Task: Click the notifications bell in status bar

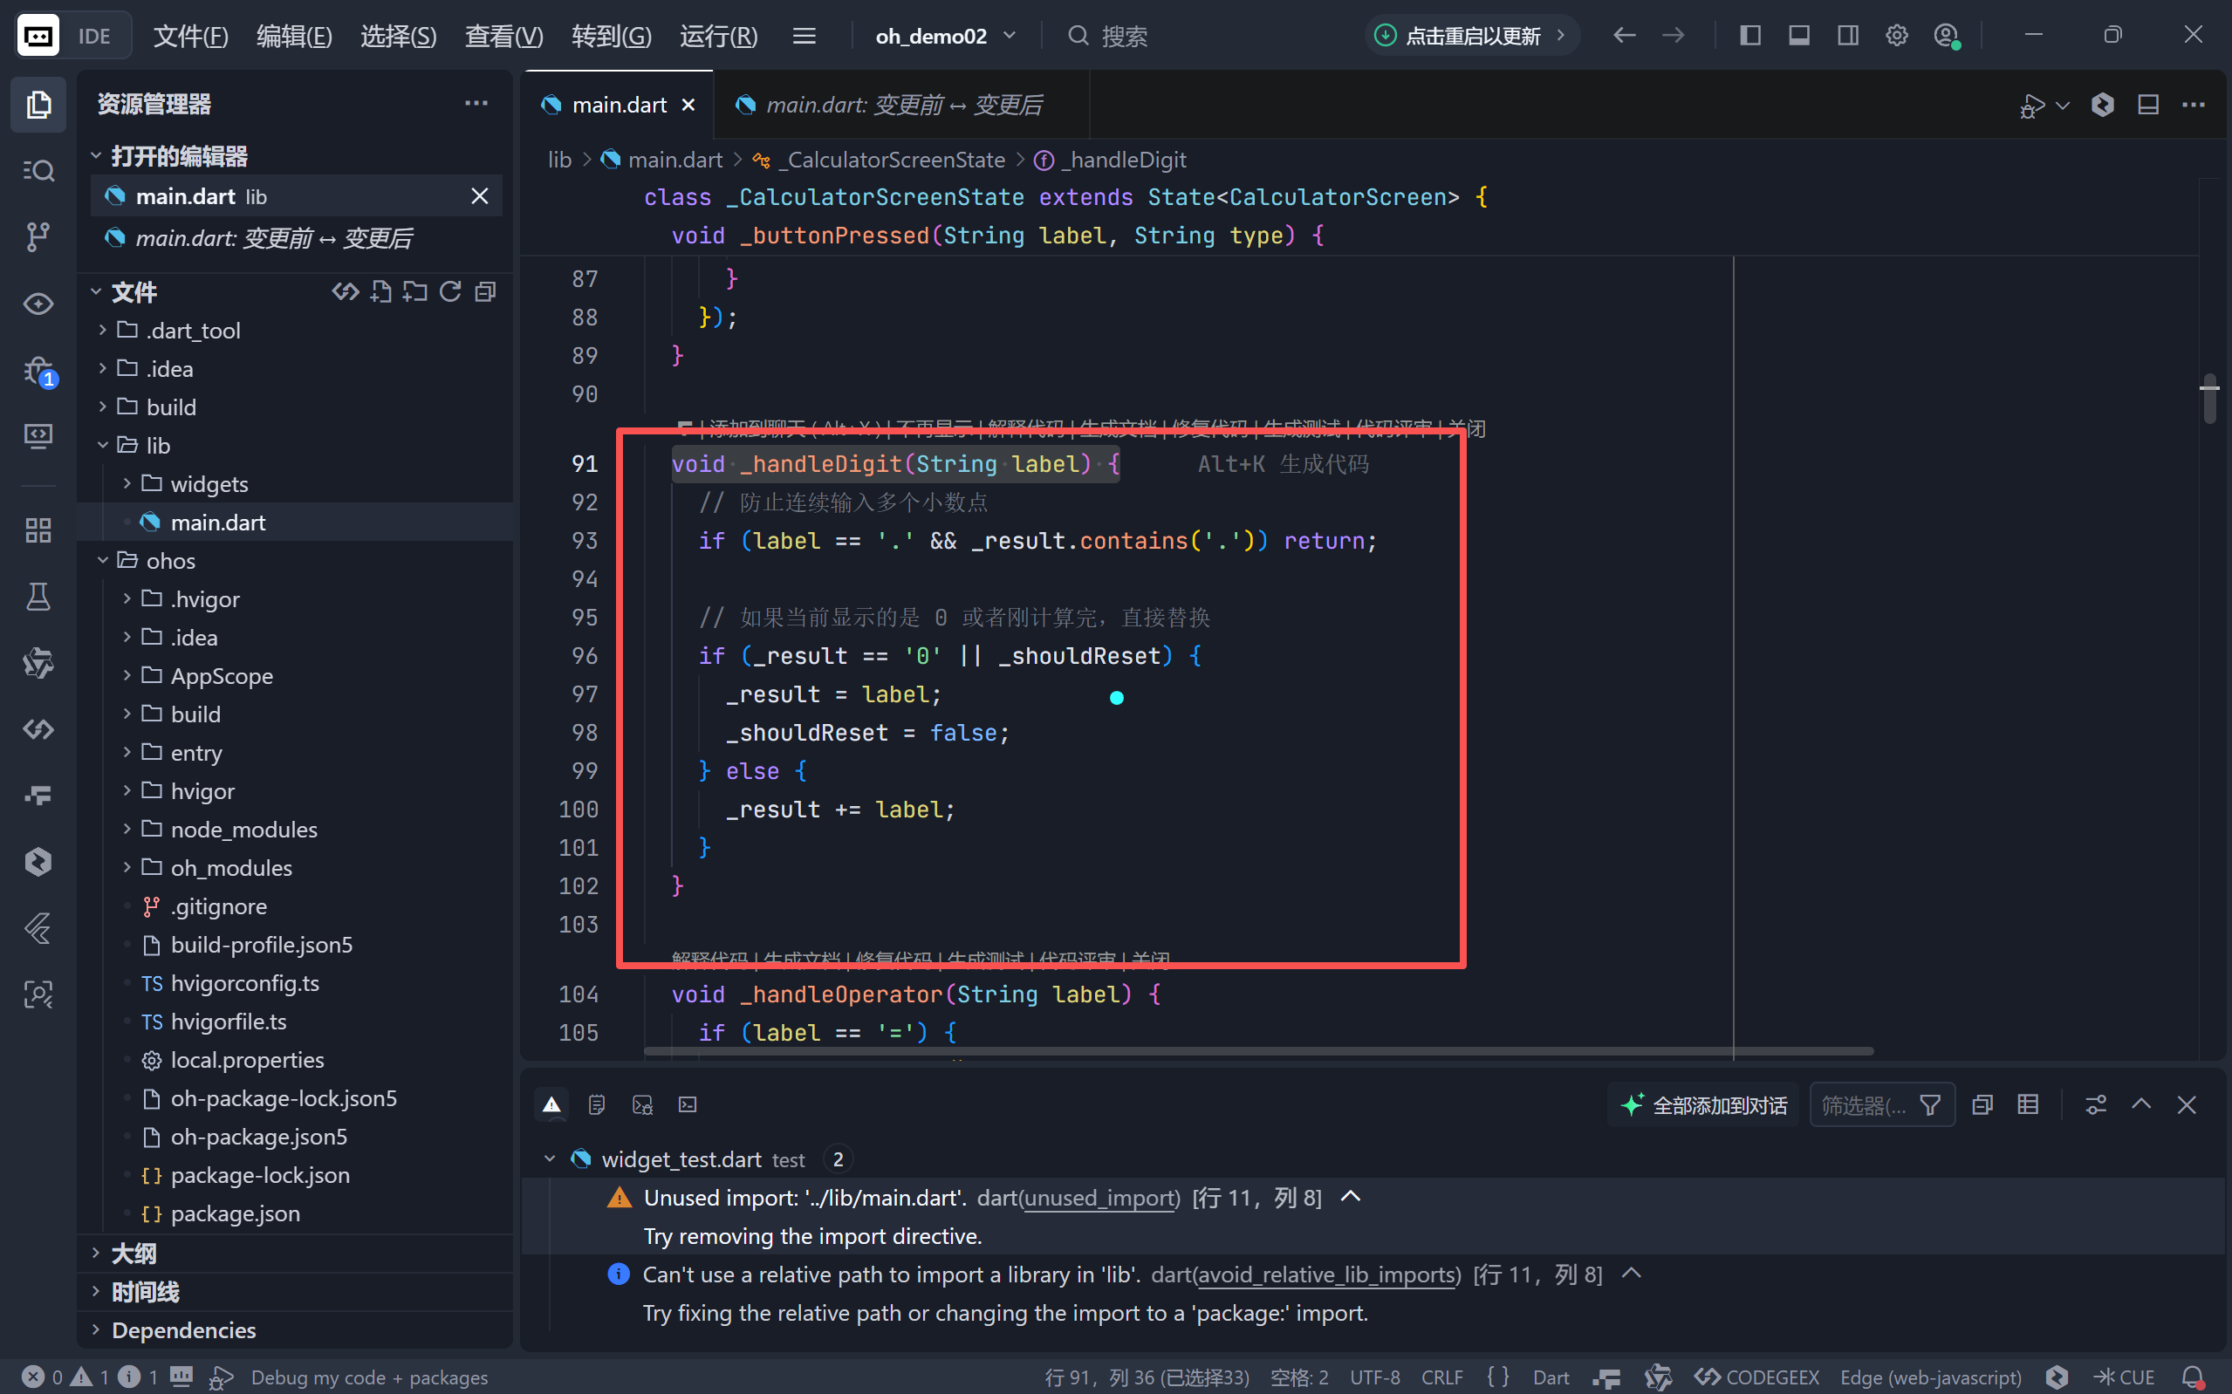Action: point(2194,1377)
